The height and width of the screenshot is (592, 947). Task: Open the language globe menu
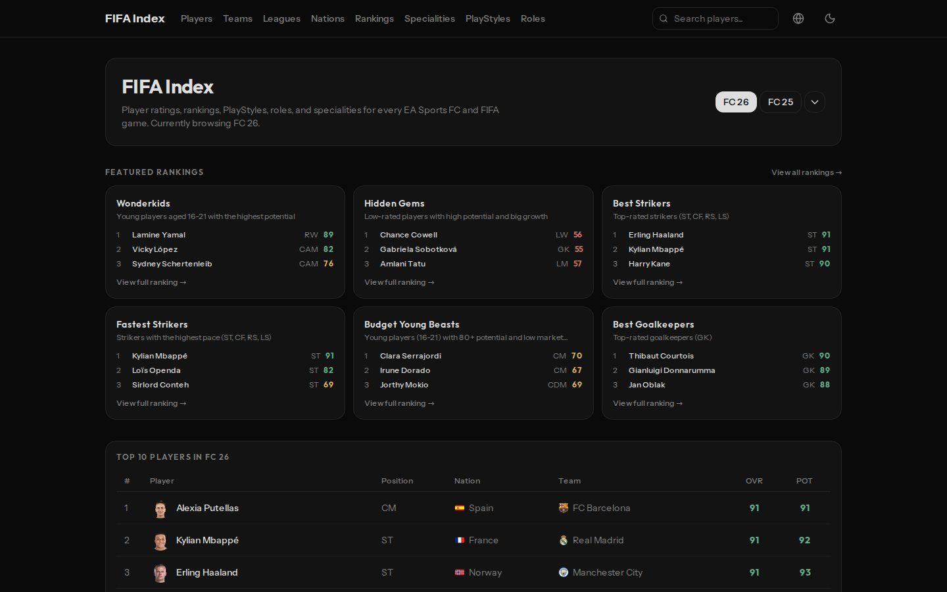[x=798, y=18]
